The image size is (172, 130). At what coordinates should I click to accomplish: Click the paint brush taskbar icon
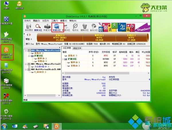pyautogui.click(x=25, y=126)
